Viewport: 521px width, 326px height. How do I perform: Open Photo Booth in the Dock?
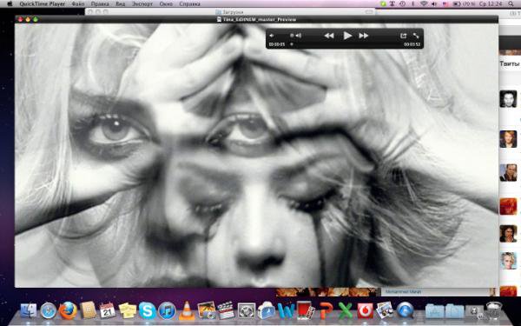pyautogui.click(x=305, y=310)
